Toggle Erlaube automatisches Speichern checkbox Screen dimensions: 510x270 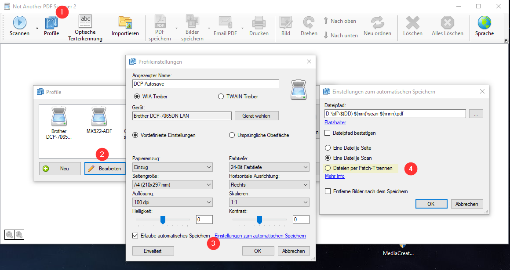tap(135, 236)
